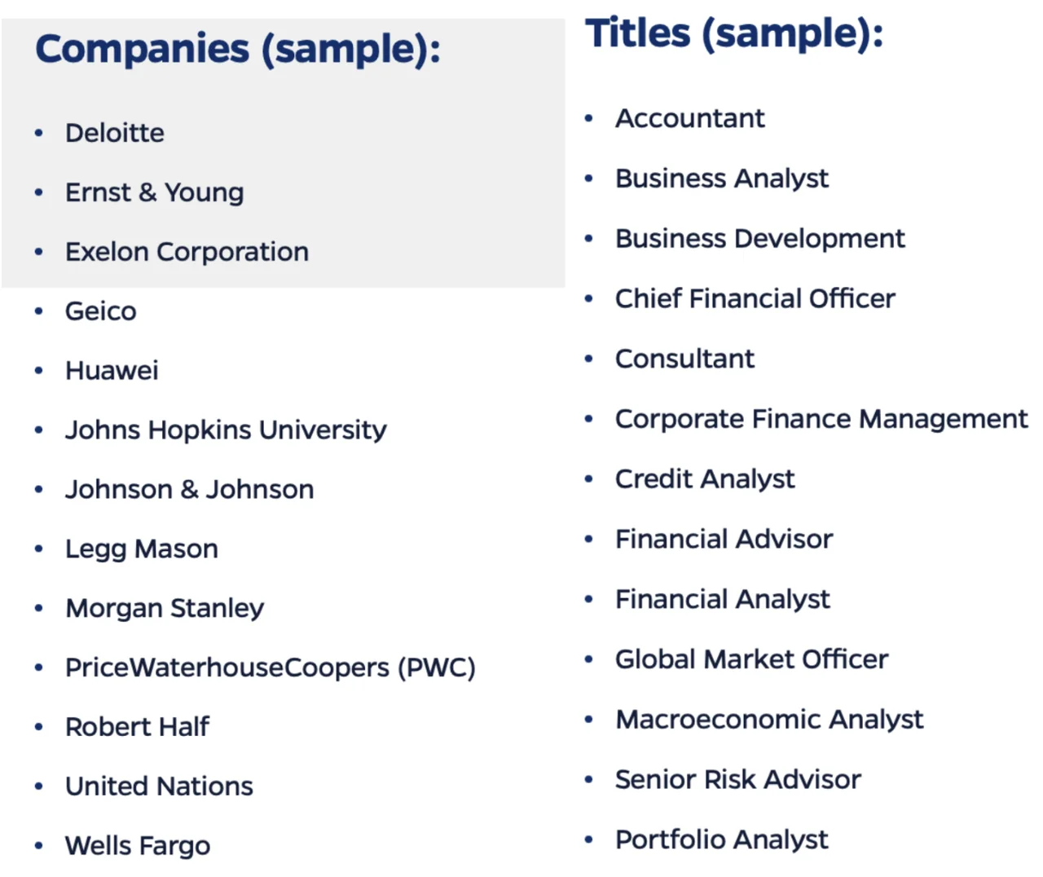1043x877 pixels.
Task: Click the Huawei company entry
Action: (112, 371)
